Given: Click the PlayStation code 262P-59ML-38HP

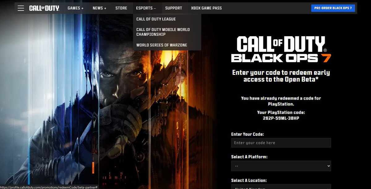Looking at the screenshot, I should coord(281,118).
